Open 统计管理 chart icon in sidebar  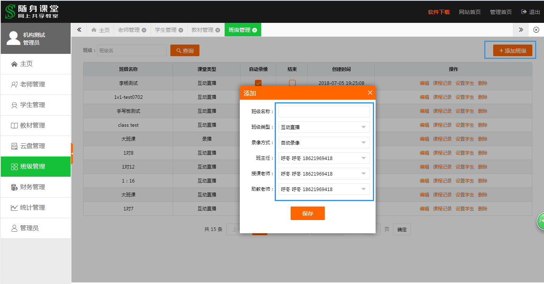(x=14, y=208)
